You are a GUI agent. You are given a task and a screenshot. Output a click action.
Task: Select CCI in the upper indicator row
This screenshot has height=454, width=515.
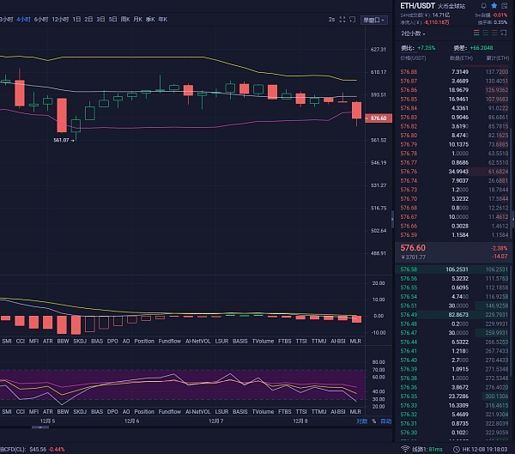pyautogui.click(x=20, y=342)
